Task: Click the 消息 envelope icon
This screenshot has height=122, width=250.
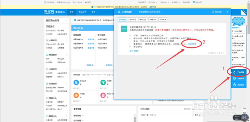Action: pos(86,2)
